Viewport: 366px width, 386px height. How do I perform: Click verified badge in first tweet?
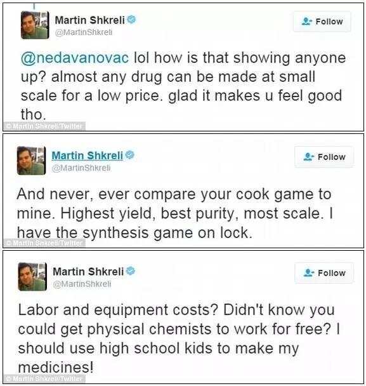131,20
